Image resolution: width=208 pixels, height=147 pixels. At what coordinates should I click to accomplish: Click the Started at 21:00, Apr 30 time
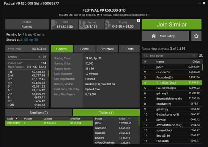click(x=29, y=39)
